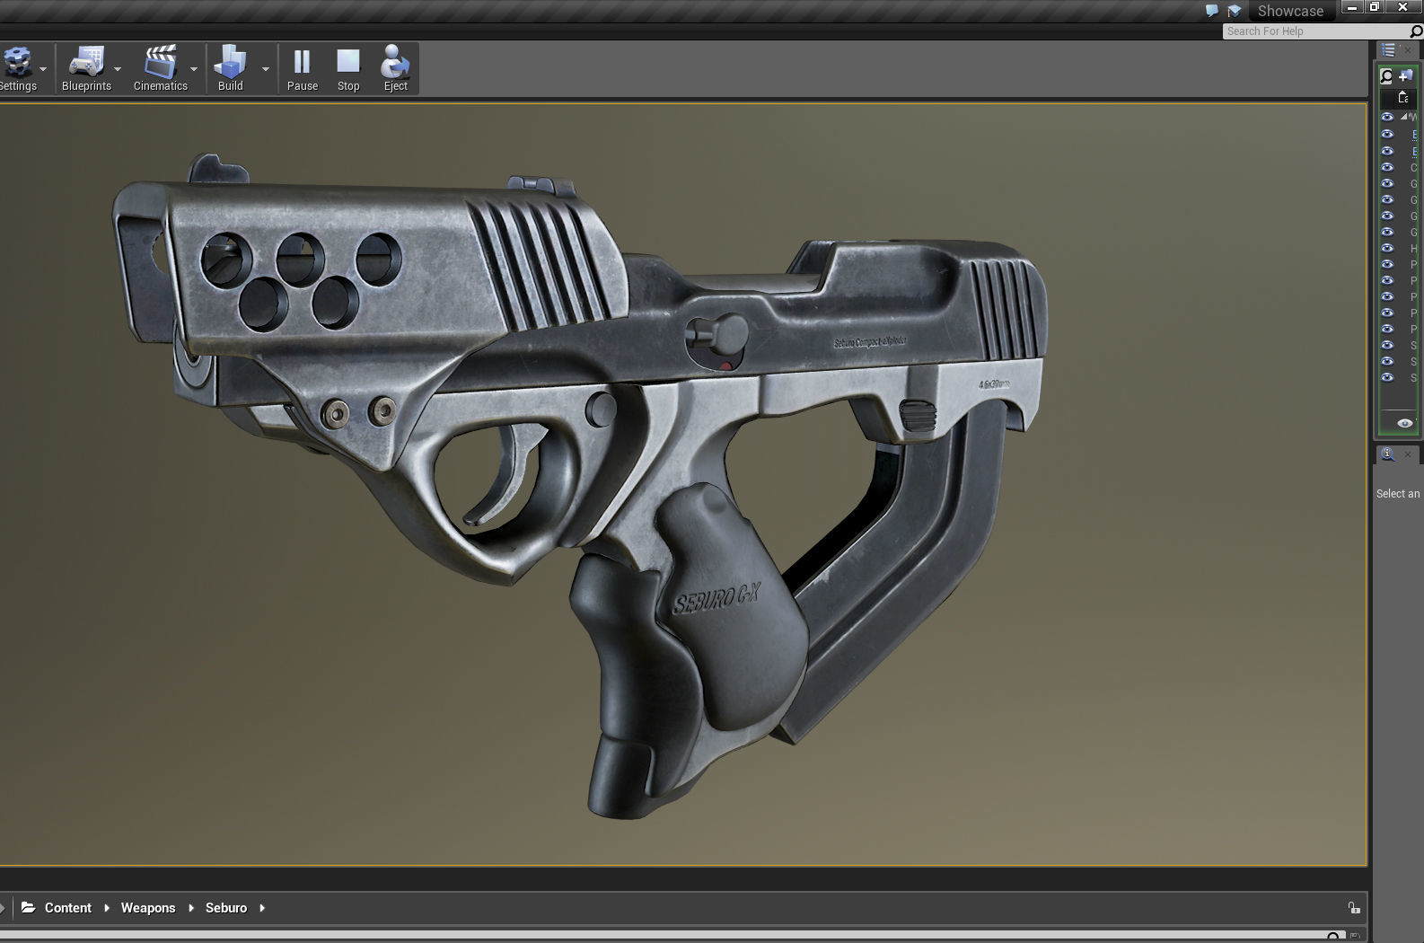
Task: Click the Content folder breadcrumb icon
Action: point(28,908)
